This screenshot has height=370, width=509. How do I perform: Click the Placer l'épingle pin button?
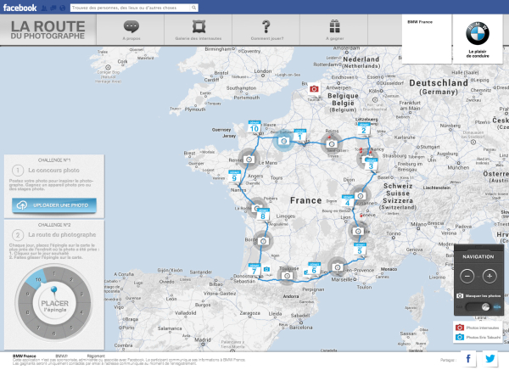pos(54,303)
